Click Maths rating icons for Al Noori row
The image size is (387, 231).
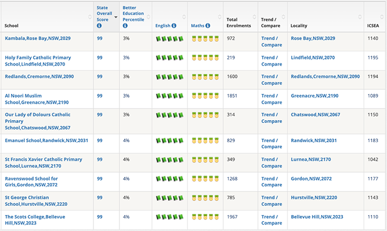tap(205, 96)
